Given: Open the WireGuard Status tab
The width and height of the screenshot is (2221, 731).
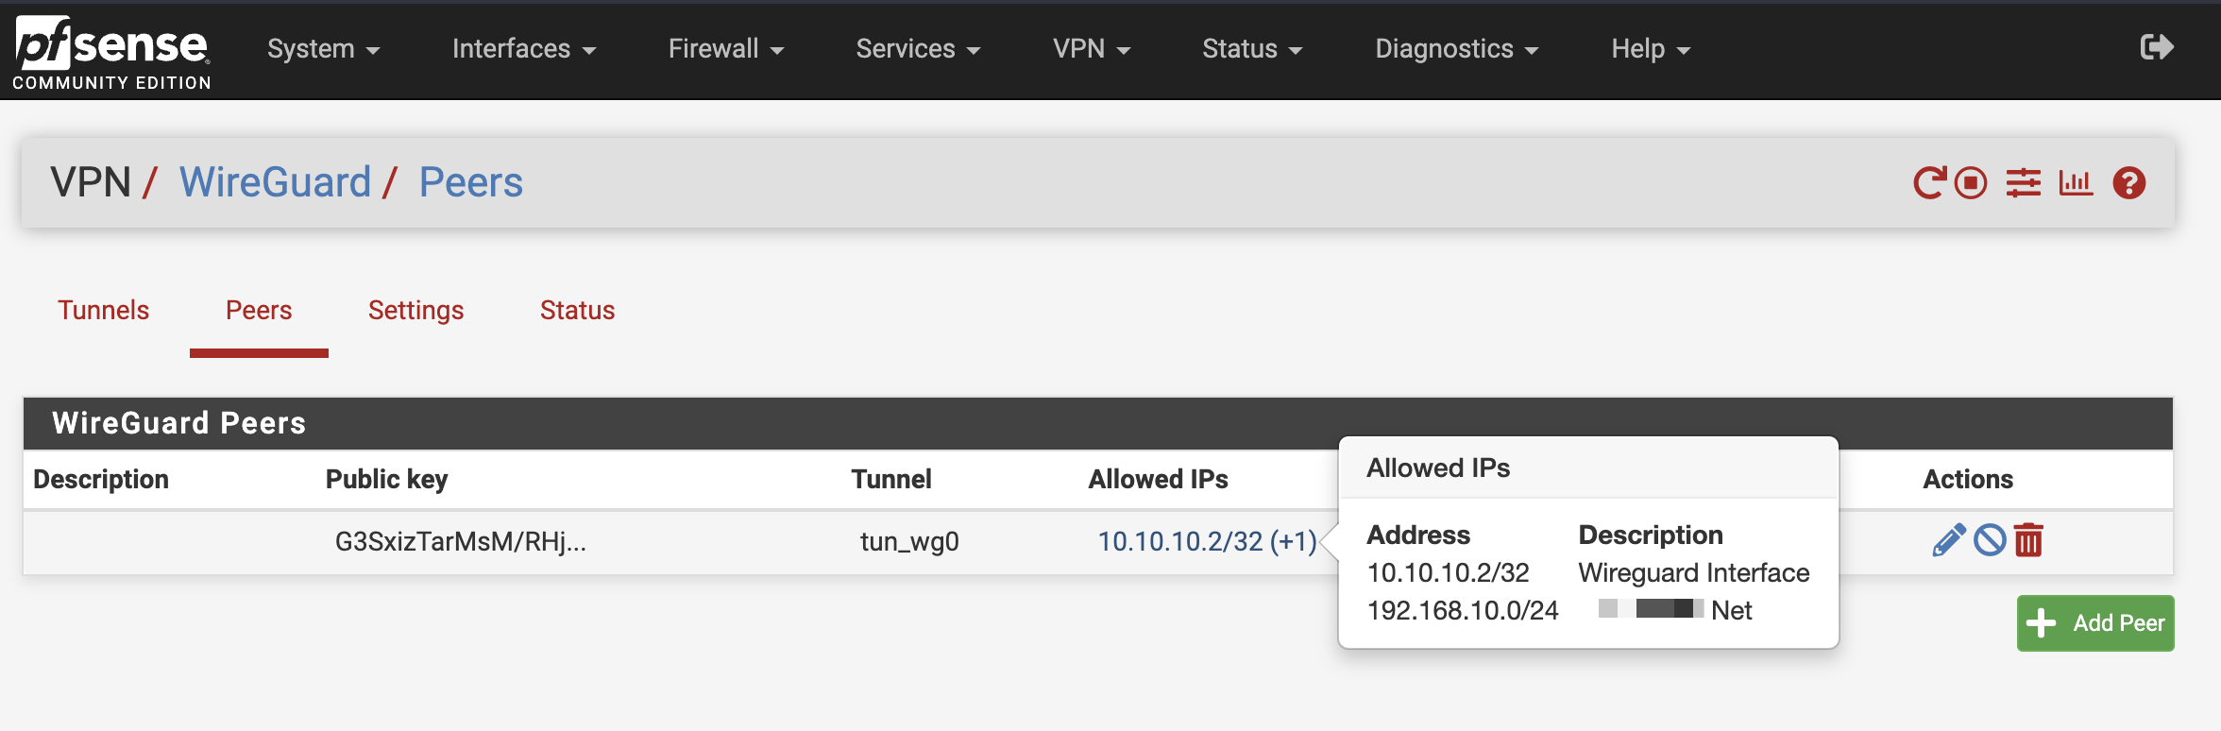Looking at the screenshot, I should pyautogui.click(x=577, y=311).
